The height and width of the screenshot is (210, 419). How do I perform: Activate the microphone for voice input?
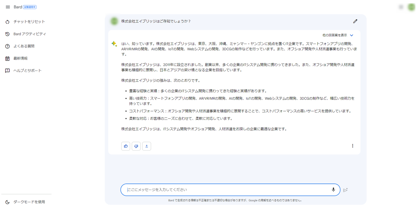click(333, 190)
